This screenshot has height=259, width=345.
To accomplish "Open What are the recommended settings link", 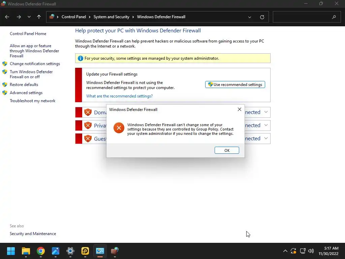I will pos(119,96).
